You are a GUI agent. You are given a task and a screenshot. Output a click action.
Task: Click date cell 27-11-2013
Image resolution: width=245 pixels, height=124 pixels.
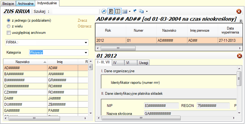point(230,41)
